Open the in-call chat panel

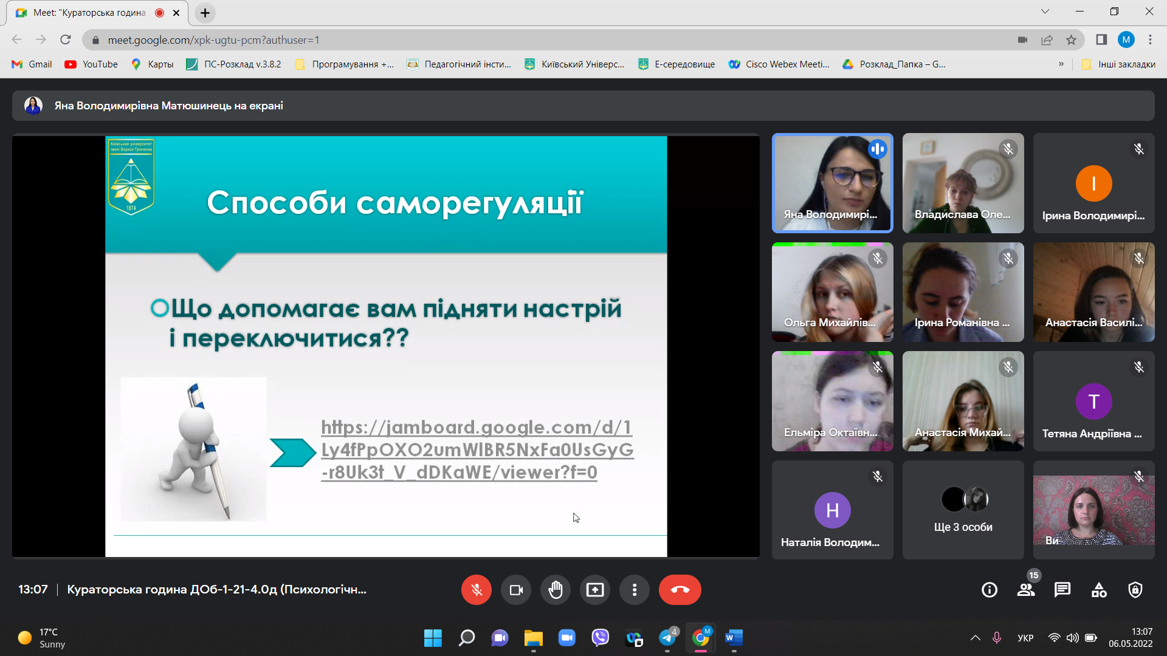1062,590
